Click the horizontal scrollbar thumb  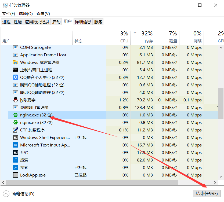(92, 182)
